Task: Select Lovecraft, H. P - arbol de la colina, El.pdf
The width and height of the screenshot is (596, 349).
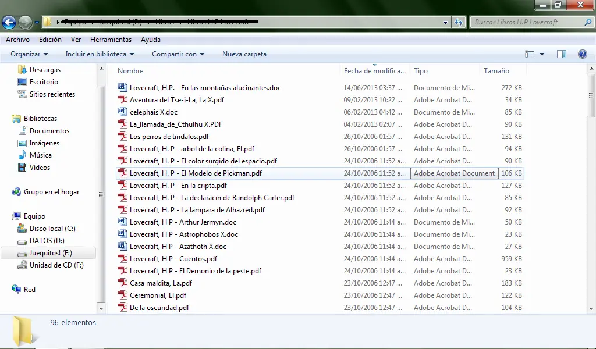Action: click(192, 149)
